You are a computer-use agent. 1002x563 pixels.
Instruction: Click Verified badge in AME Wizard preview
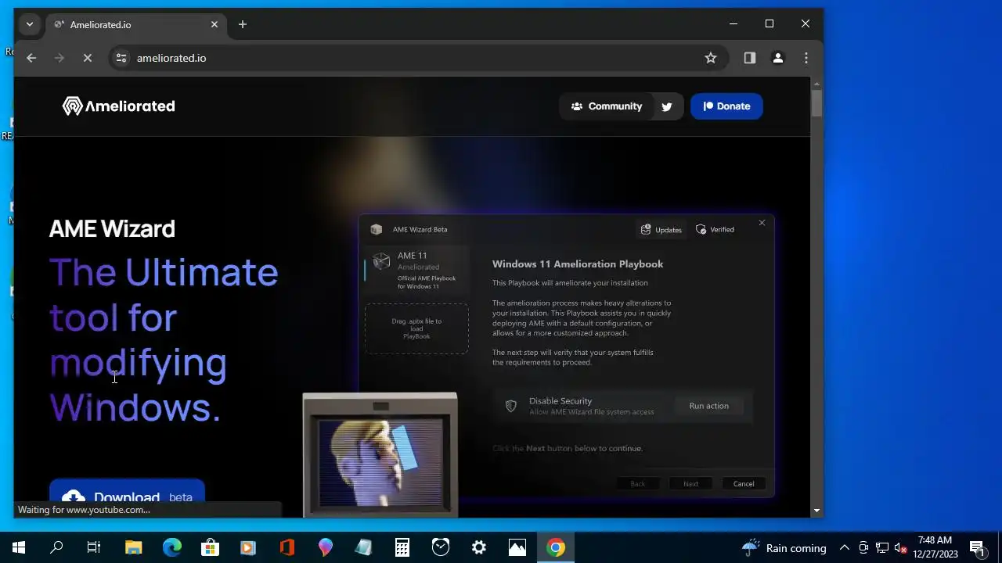click(715, 230)
